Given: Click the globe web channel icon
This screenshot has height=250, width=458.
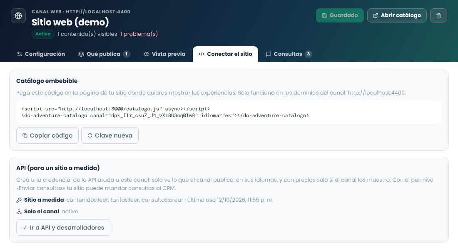Looking at the screenshot, I should click(18, 16).
